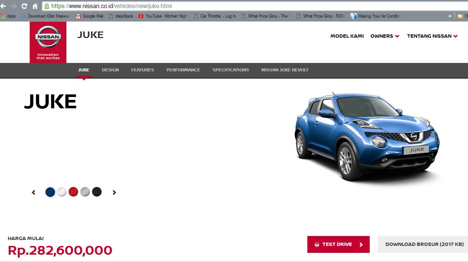The width and height of the screenshot is (468, 262).
Task: Open the Google Mail bookmark
Action: [89, 16]
